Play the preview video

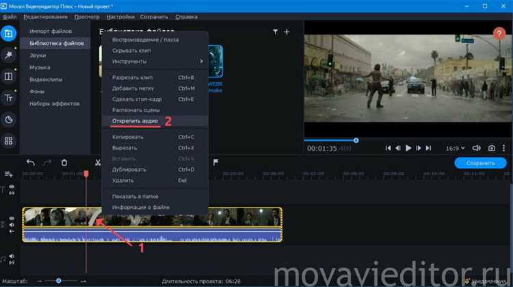point(408,148)
